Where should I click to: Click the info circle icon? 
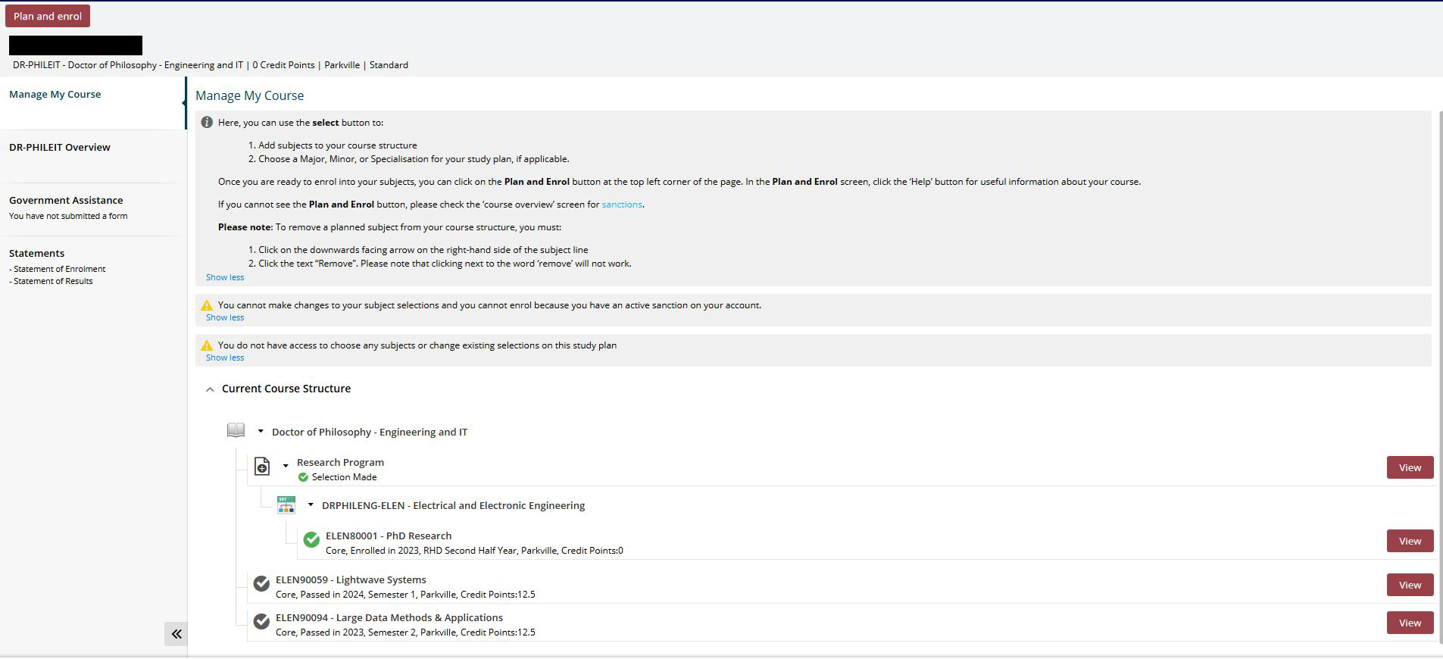[x=207, y=122]
